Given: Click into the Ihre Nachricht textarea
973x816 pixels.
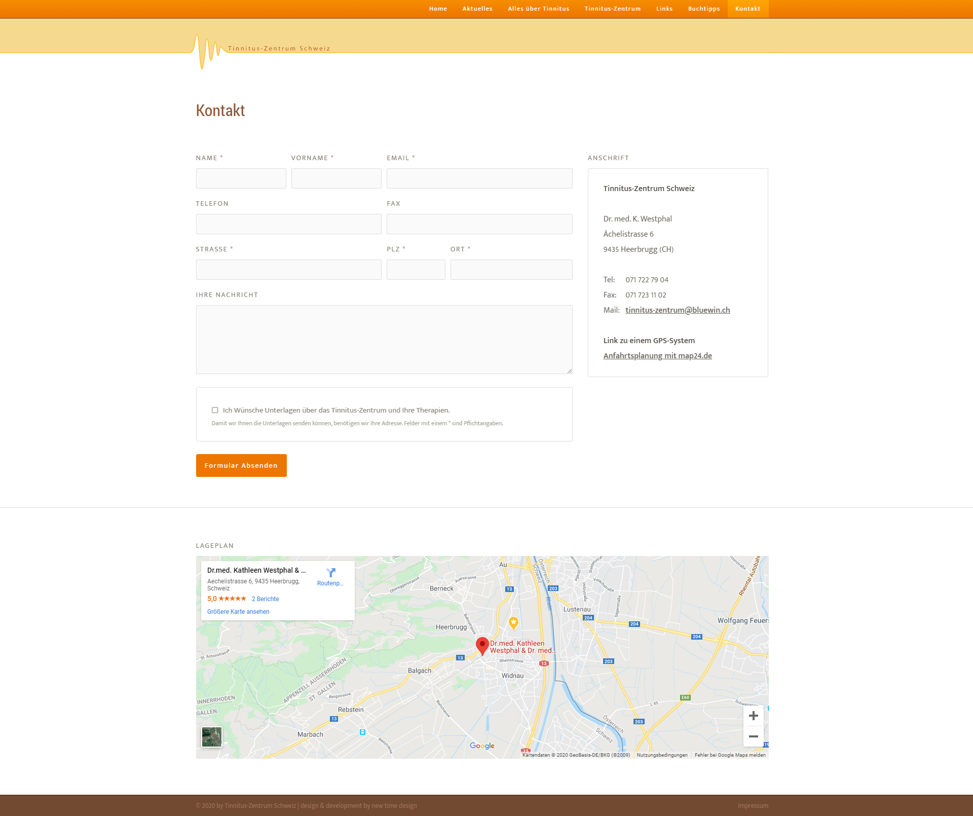Looking at the screenshot, I should [384, 339].
